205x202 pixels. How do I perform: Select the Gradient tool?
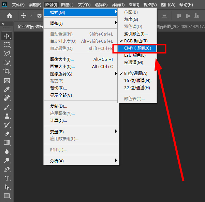click(x=7, y=143)
